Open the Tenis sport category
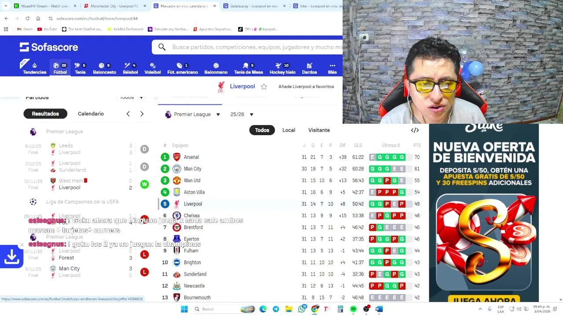This screenshot has height=316, width=563. click(80, 68)
